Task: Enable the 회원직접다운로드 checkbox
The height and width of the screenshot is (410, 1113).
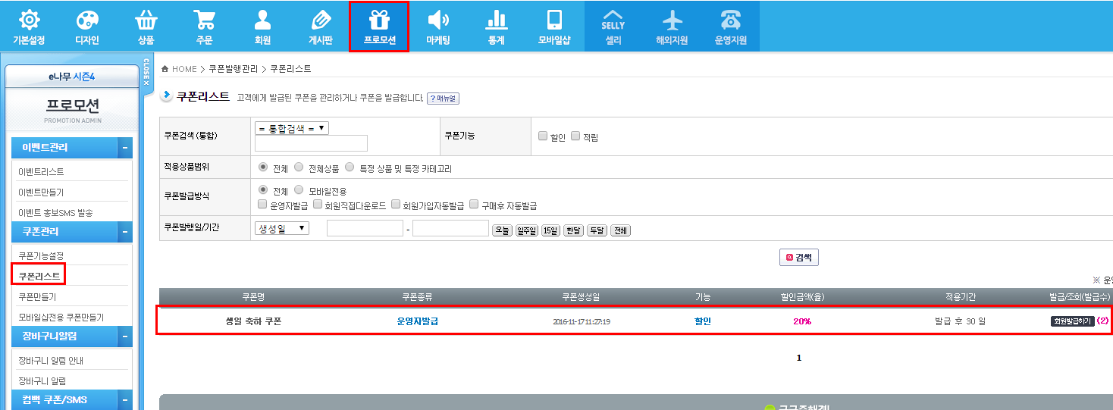Action: tap(318, 205)
